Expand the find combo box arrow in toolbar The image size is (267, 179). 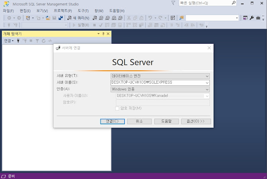click(x=237, y=18)
